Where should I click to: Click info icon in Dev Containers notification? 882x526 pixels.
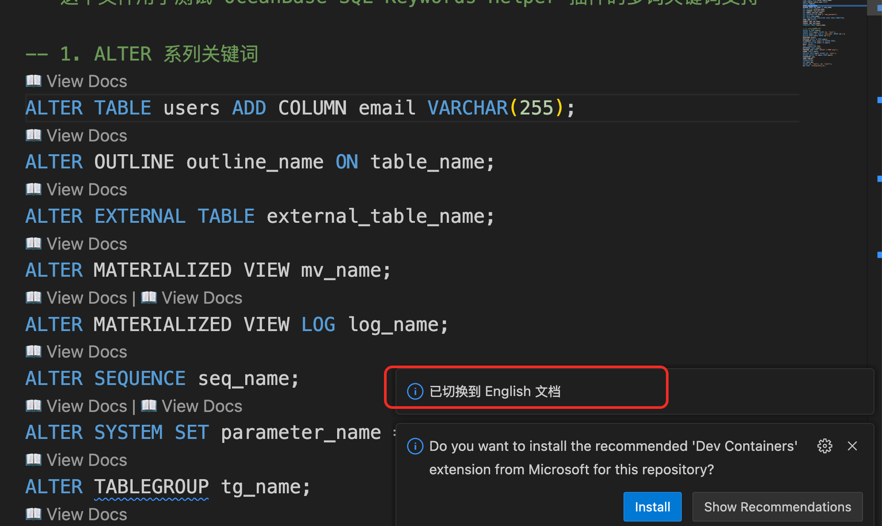(x=415, y=446)
